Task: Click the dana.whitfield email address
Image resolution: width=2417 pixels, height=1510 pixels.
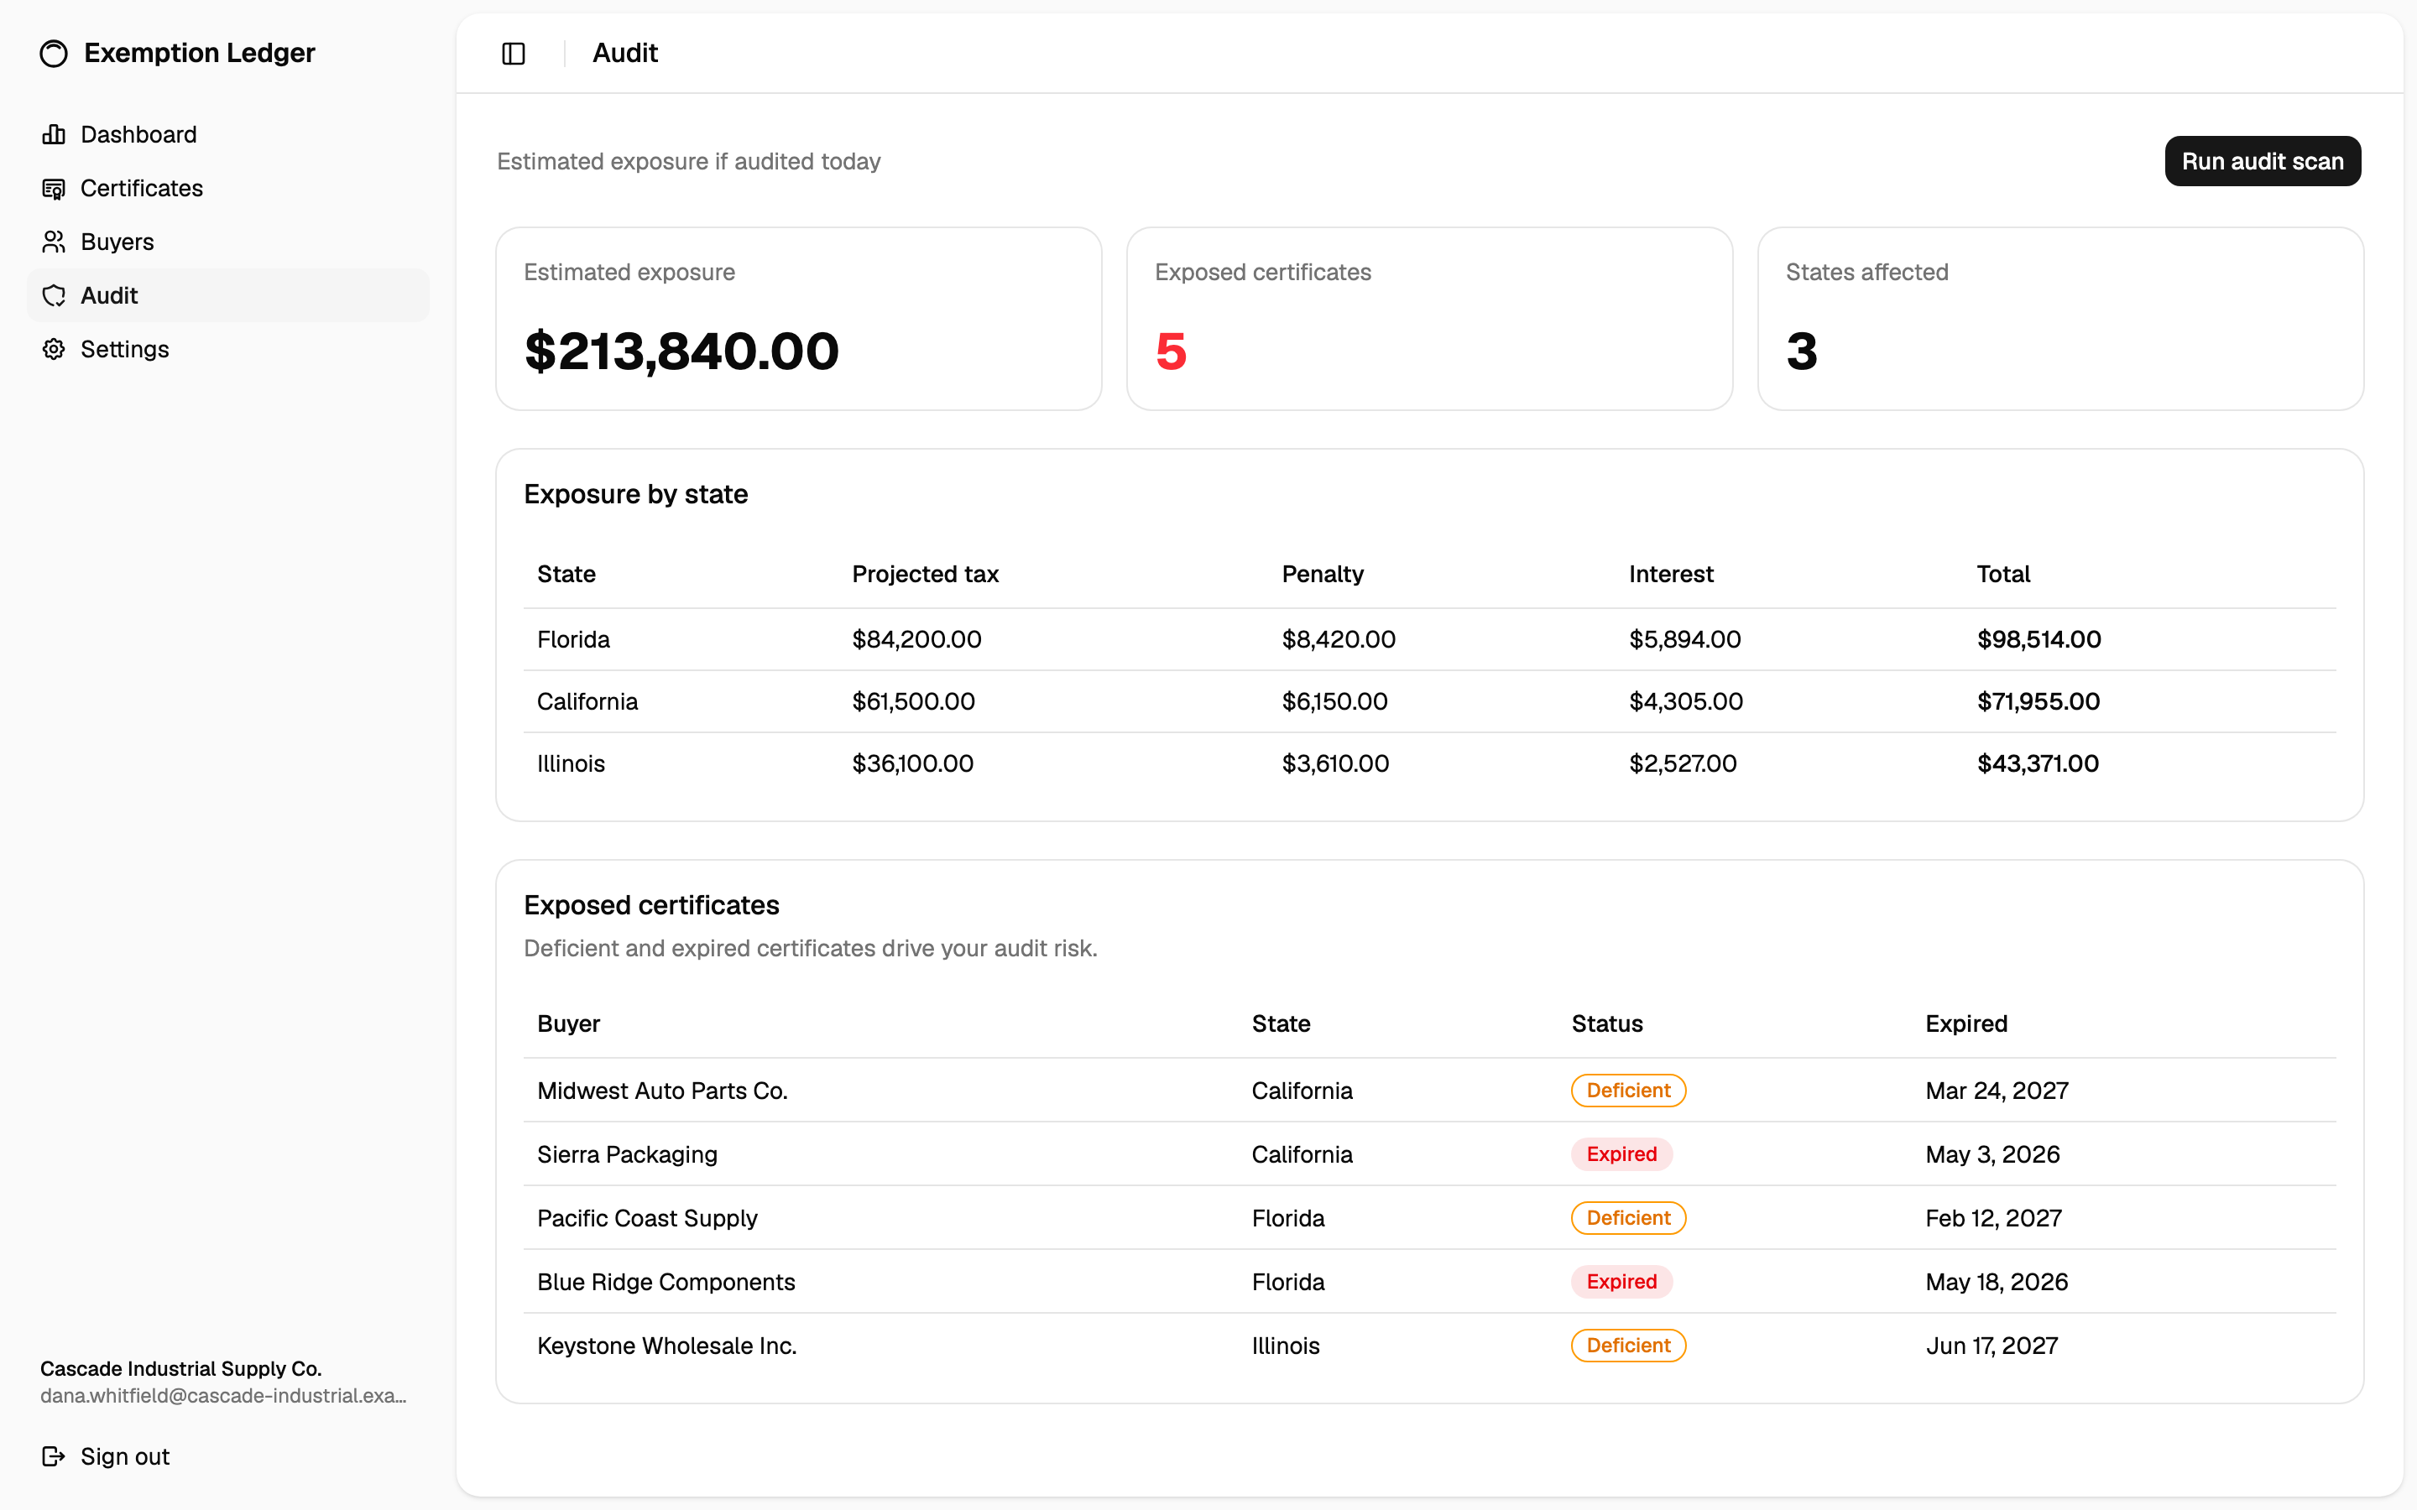Action: (224, 1396)
